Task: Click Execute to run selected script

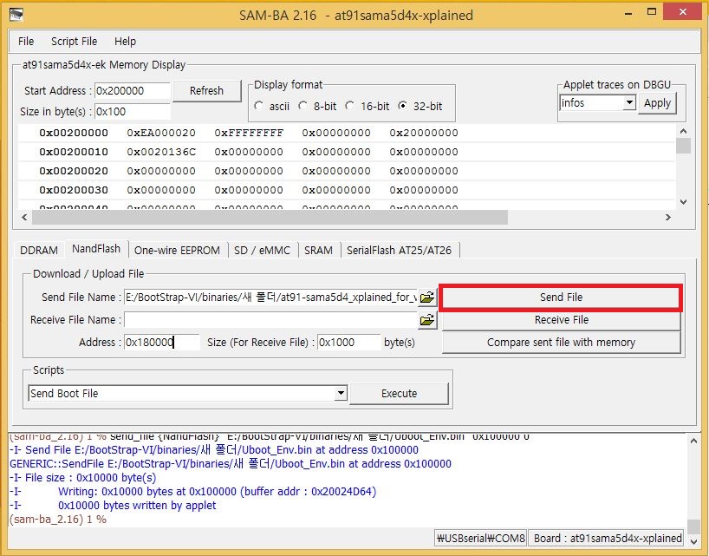Action: click(x=399, y=394)
